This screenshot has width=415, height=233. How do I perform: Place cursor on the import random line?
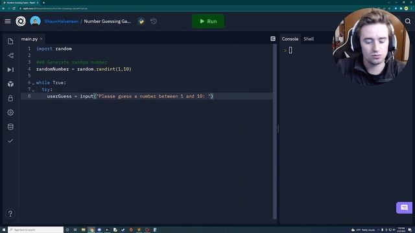click(54, 49)
